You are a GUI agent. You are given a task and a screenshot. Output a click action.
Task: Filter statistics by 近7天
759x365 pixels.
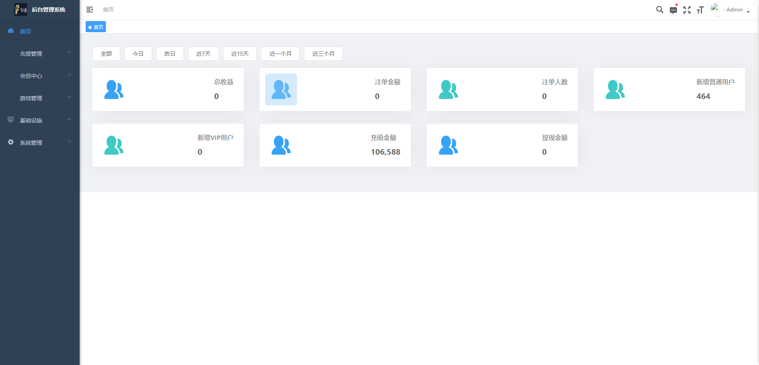click(x=203, y=54)
